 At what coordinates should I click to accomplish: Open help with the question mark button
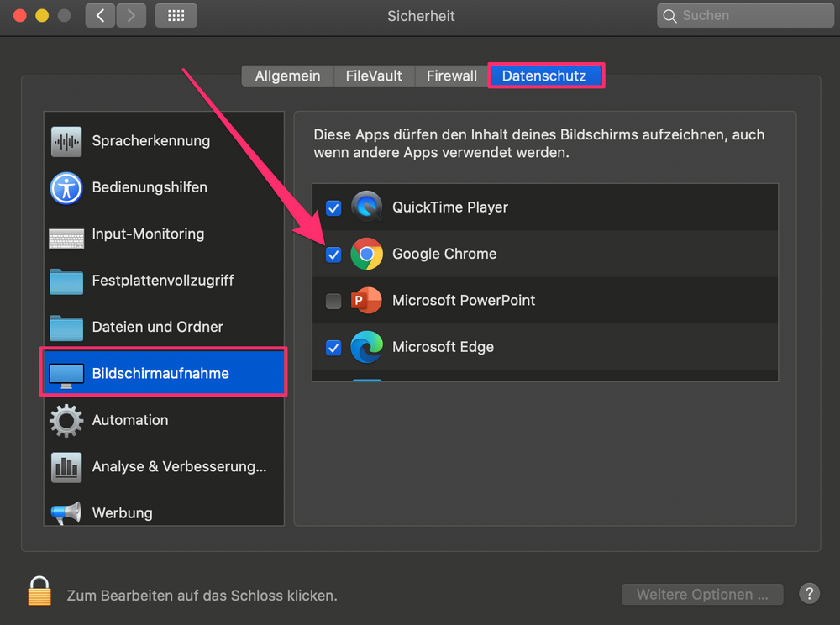[809, 593]
